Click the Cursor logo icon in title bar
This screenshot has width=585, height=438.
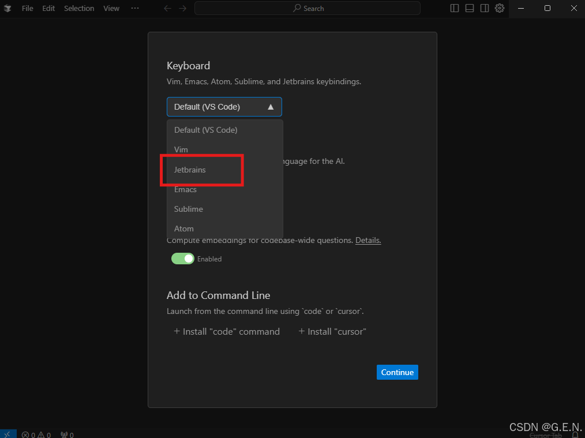click(7, 8)
